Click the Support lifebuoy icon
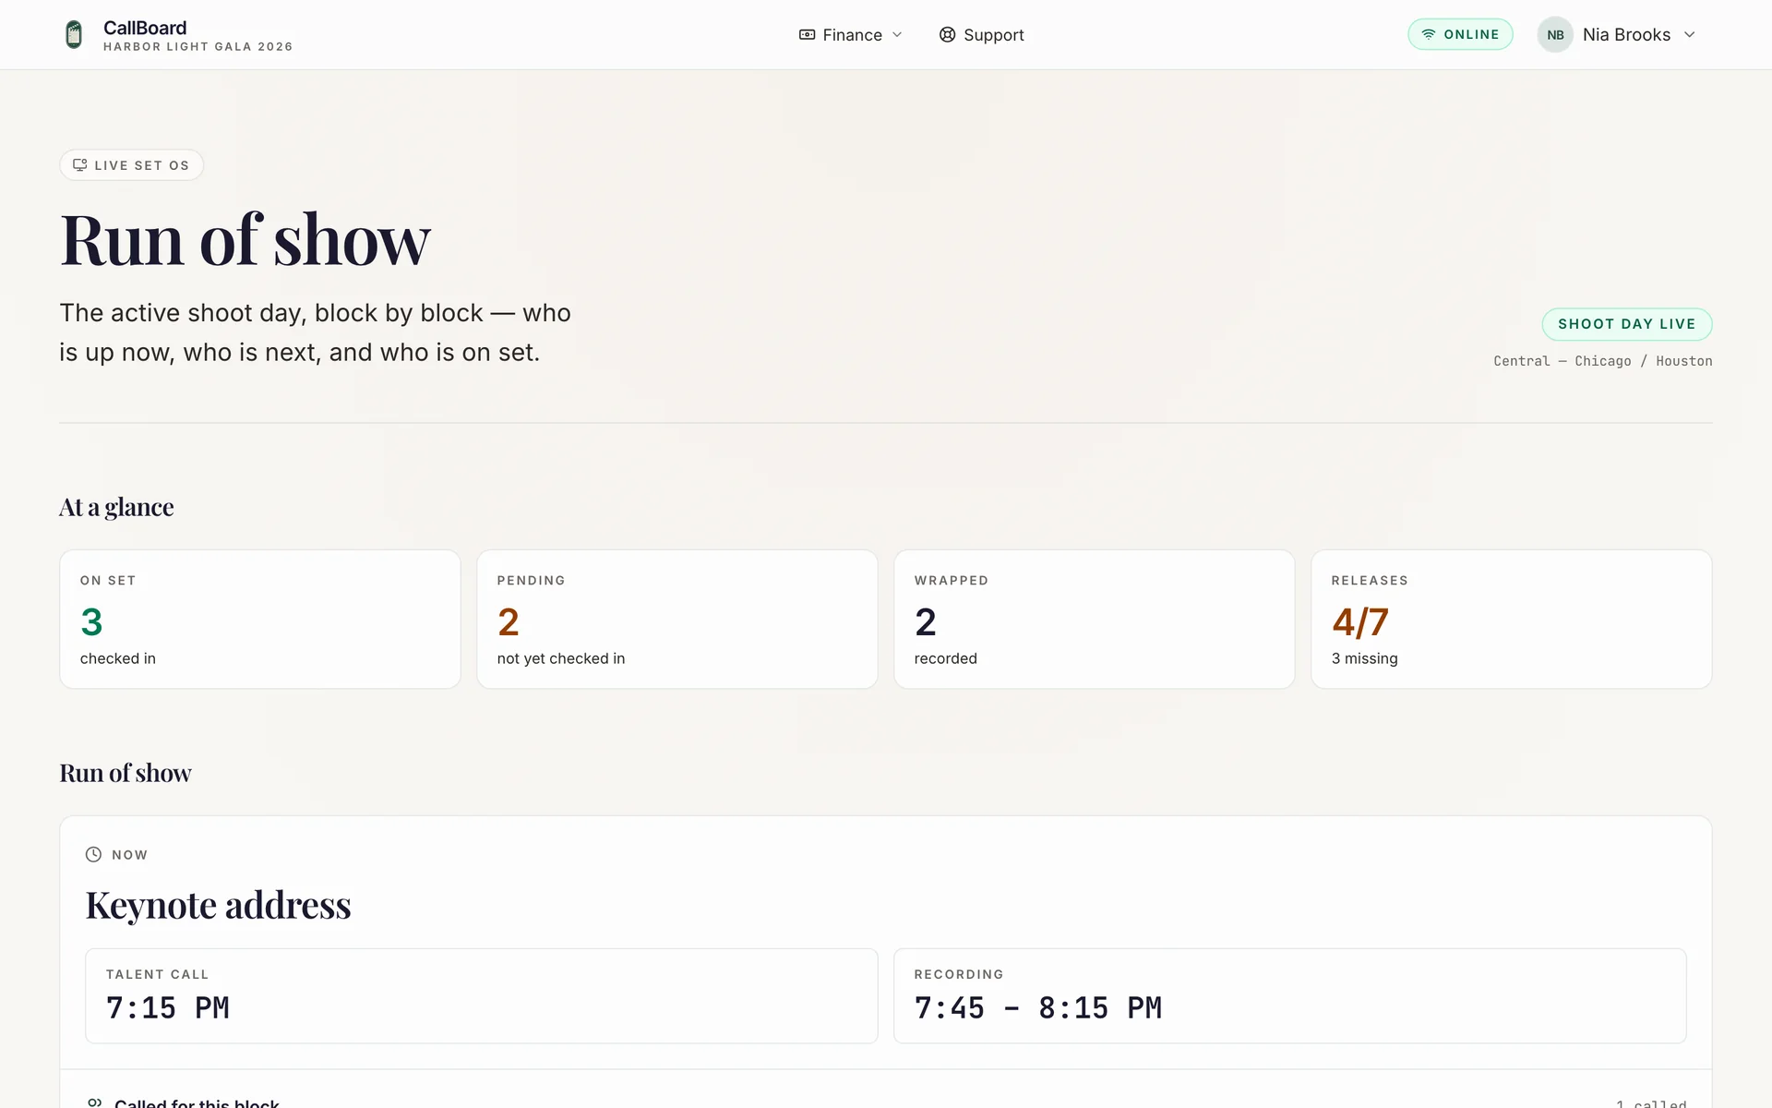This screenshot has width=1772, height=1108. click(x=947, y=35)
